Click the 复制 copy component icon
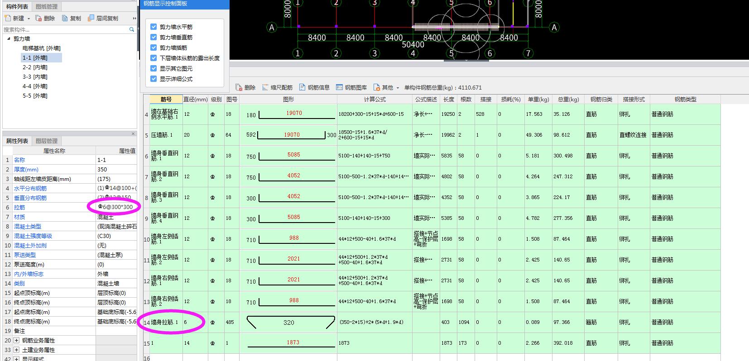This screenshot has height=361, width=749. pos(65,19)
